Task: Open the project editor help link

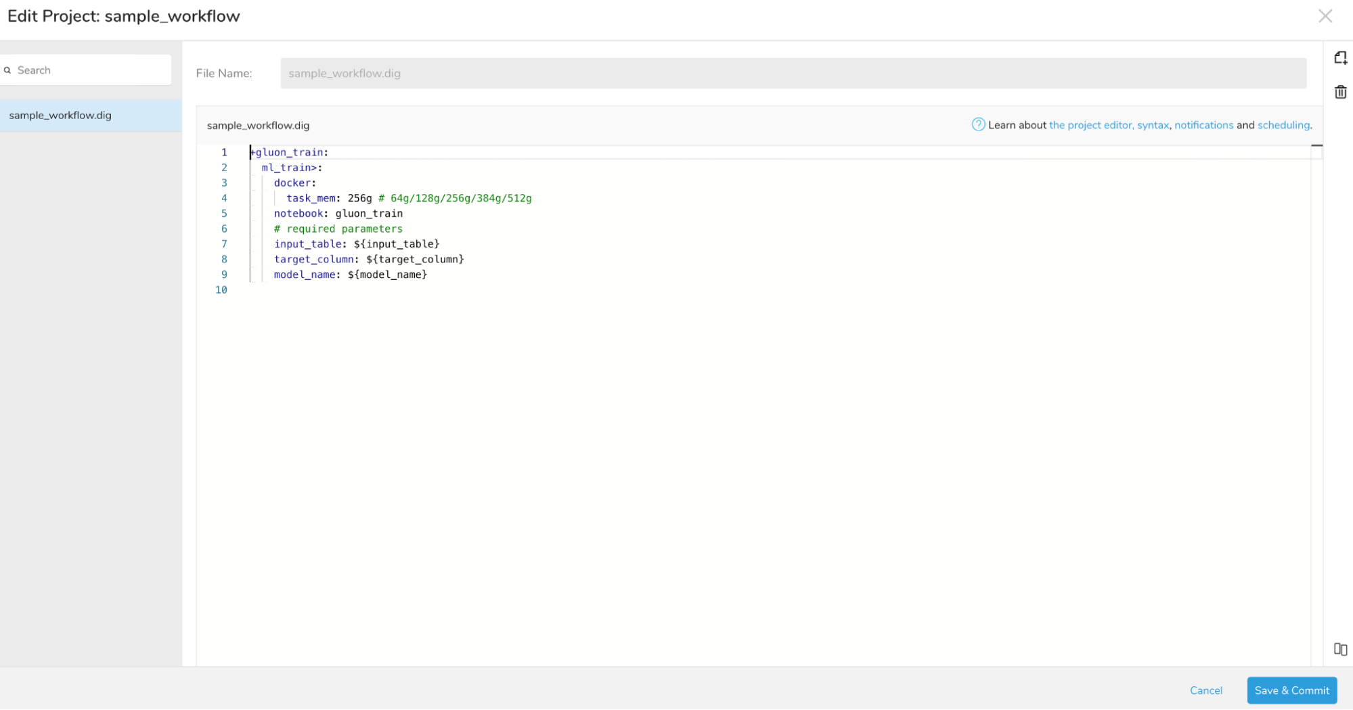Action: click(1090, 125)
